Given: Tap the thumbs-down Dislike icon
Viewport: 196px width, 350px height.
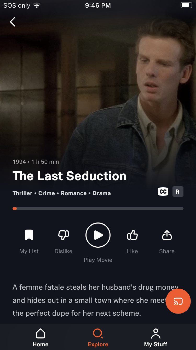Looking at the screenshot, I should 64,235.
